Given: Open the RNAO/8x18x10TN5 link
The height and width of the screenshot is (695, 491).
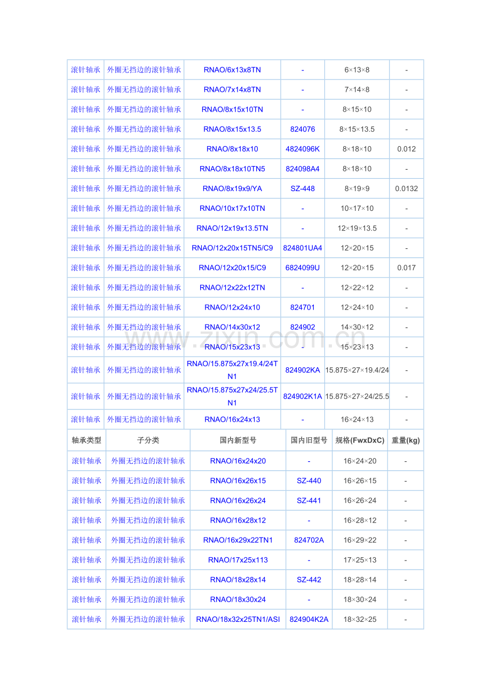Looking at the screenshot, I should [x=232, y=169].
